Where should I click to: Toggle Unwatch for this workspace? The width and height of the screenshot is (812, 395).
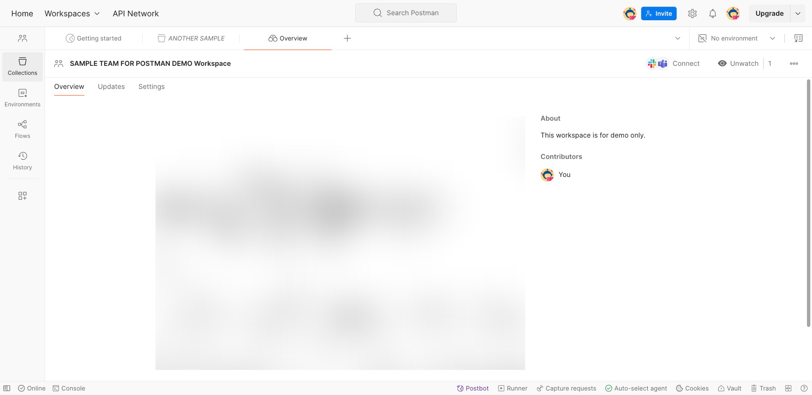click(738, 63)
